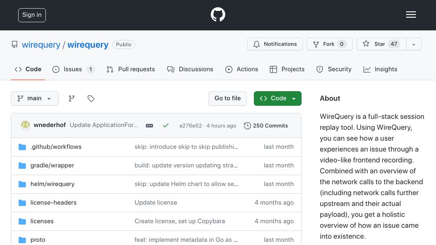The height and width of the screenshot is (245, 436).
Task: Click the proto folder icon
Action: tap(22, 240)
